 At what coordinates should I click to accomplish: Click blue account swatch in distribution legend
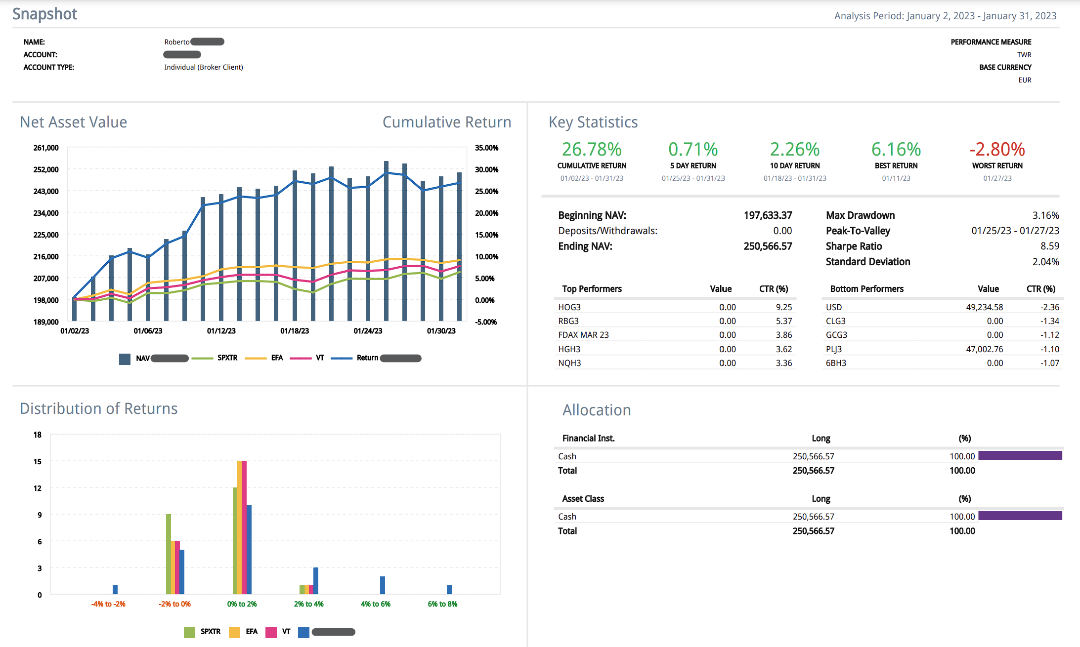pyautogui.click(x=304, y=632)
